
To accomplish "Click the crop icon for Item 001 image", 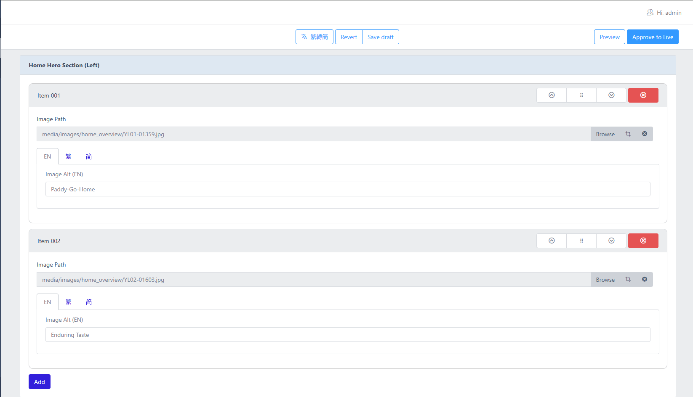I will pyautogui.click(x=628, y=134).
